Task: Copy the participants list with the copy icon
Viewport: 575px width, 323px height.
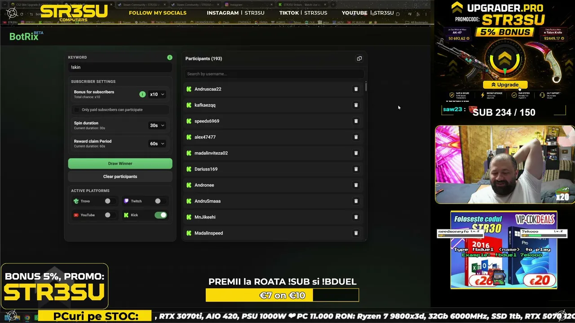Action: coord(359,58)
